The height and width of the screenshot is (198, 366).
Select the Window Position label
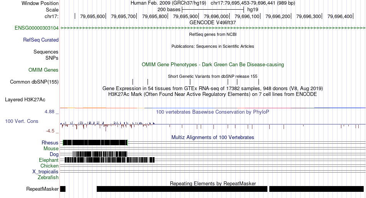click(40, 3)
